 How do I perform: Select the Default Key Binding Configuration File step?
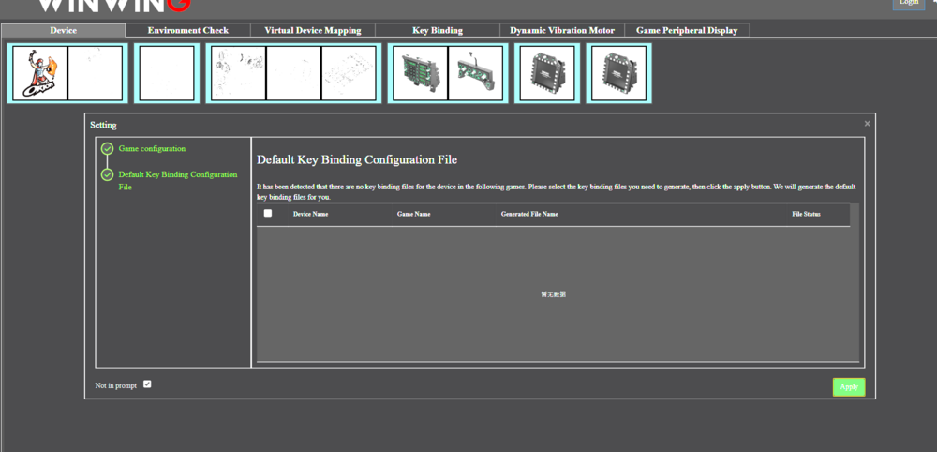pyautogui.click(x=177, y=181)
